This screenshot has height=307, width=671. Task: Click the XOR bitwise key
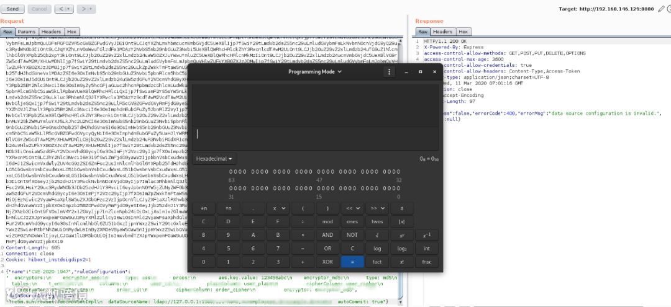327,262
